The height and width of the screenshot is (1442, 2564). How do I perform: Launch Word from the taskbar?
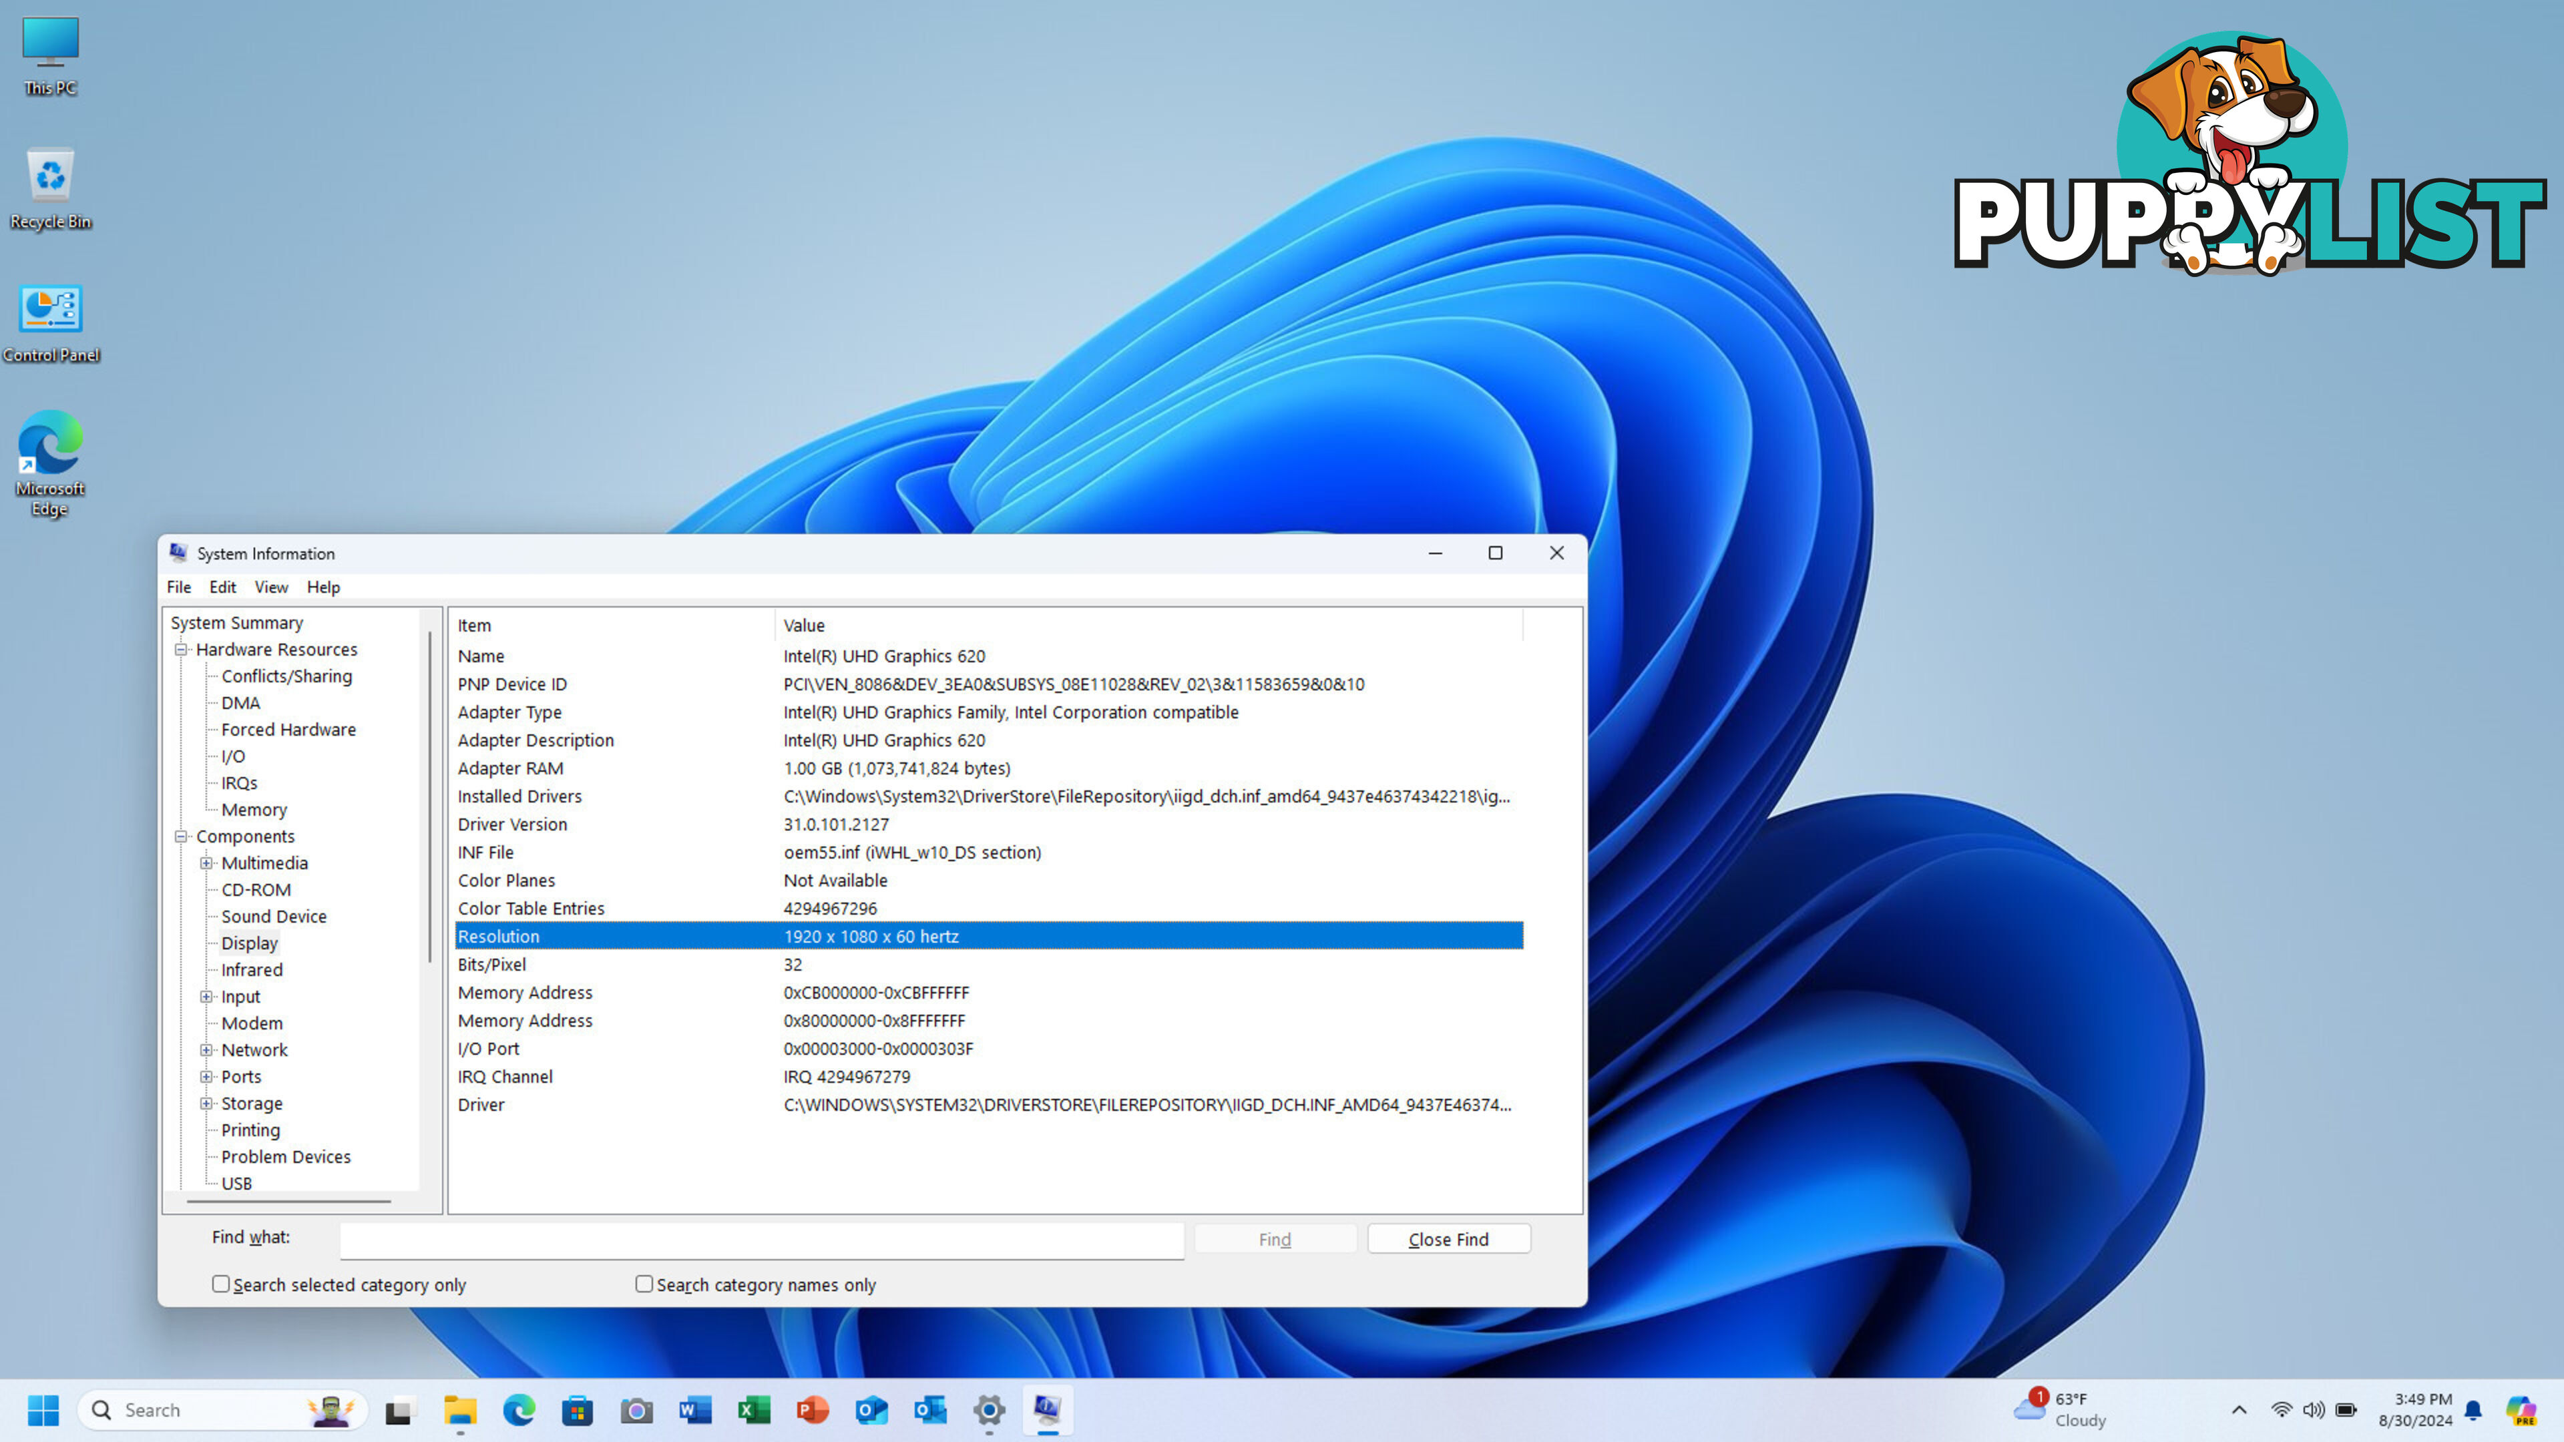pyautogui.click(x=694, y=1409)
